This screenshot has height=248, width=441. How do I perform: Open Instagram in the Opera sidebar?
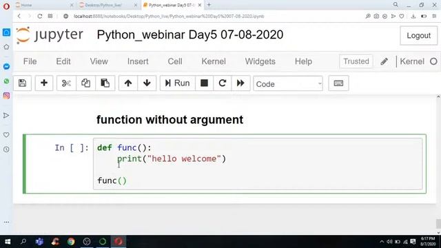[x=6, y=96]
